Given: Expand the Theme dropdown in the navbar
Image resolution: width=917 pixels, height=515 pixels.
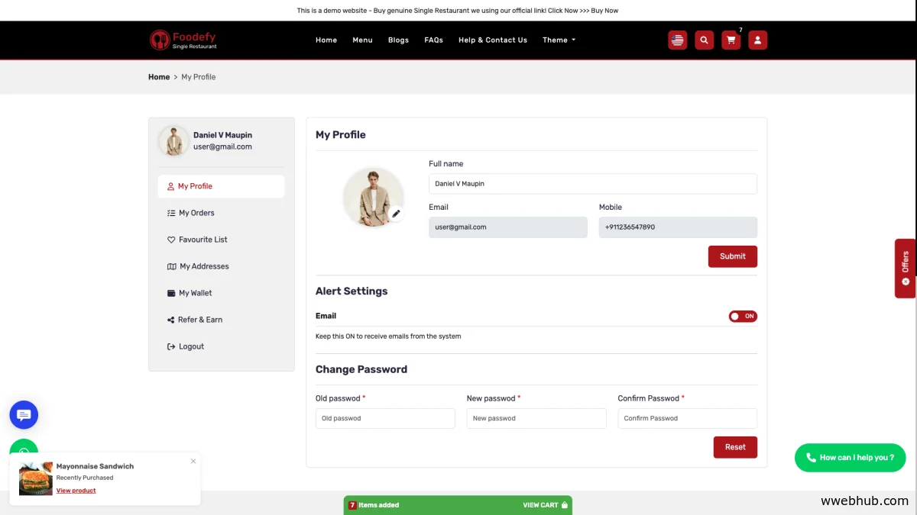Looking at the screenshot, I should [559, 40].
